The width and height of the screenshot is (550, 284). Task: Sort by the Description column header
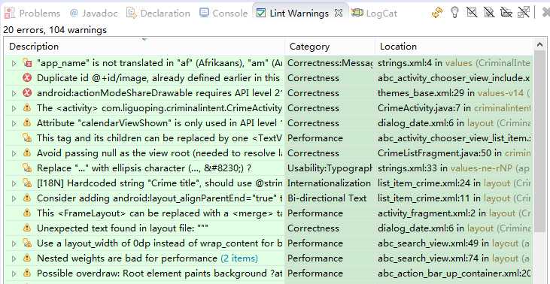tap(144, 47)
